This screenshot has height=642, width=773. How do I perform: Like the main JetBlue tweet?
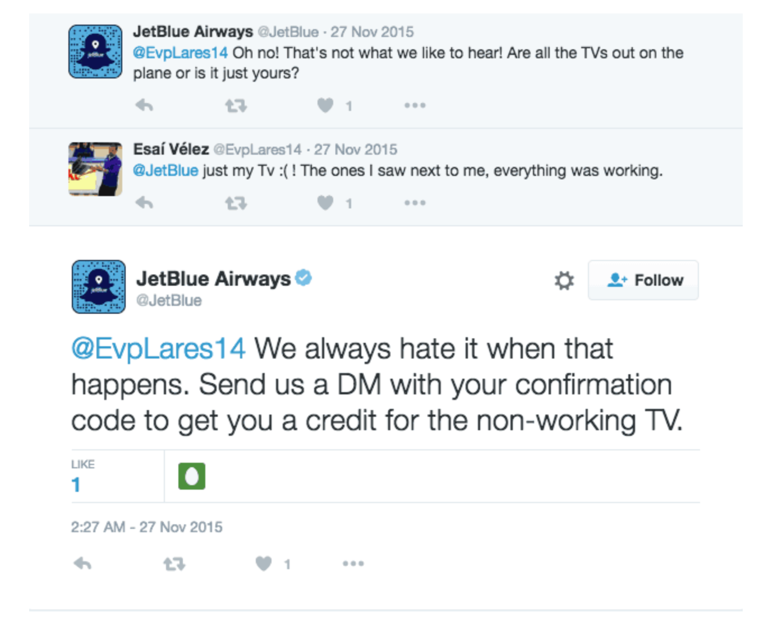(x=264, y=564)
